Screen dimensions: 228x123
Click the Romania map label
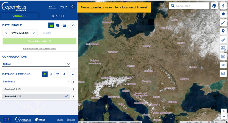[170, 88]
